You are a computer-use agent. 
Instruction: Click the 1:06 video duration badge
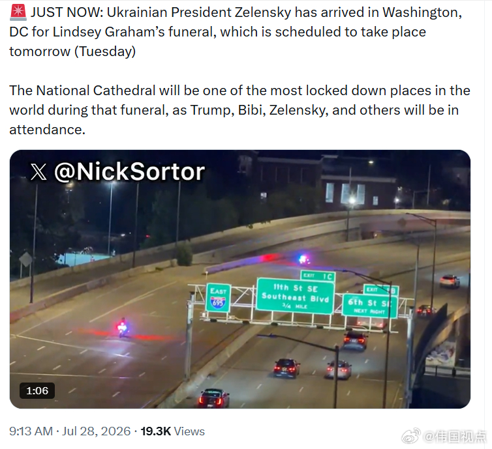coord(37,391)
